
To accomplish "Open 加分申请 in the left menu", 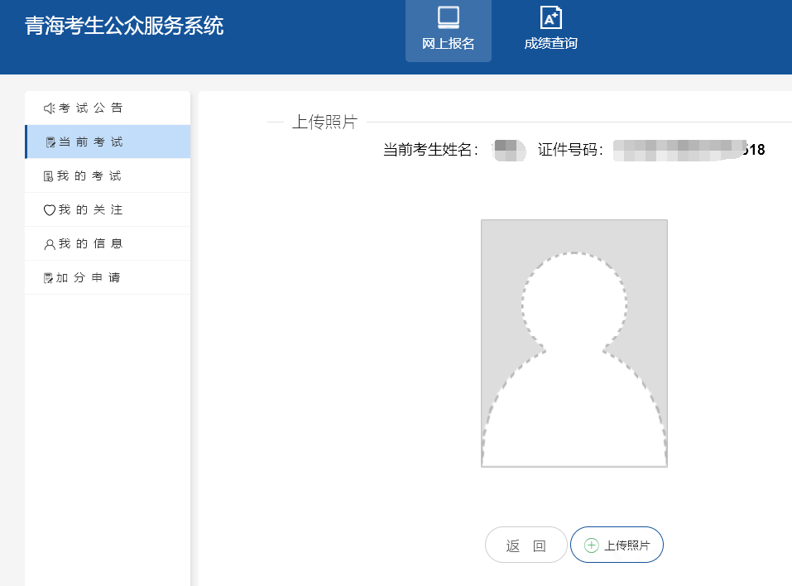I will pos(89,278).
